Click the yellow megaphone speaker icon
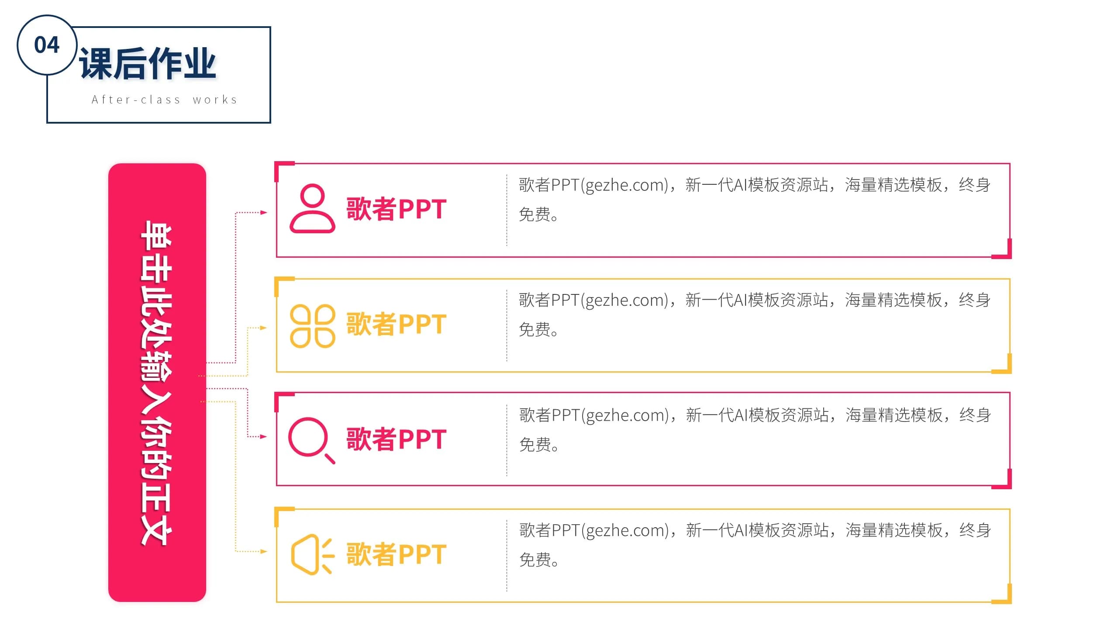 (313, 554)
